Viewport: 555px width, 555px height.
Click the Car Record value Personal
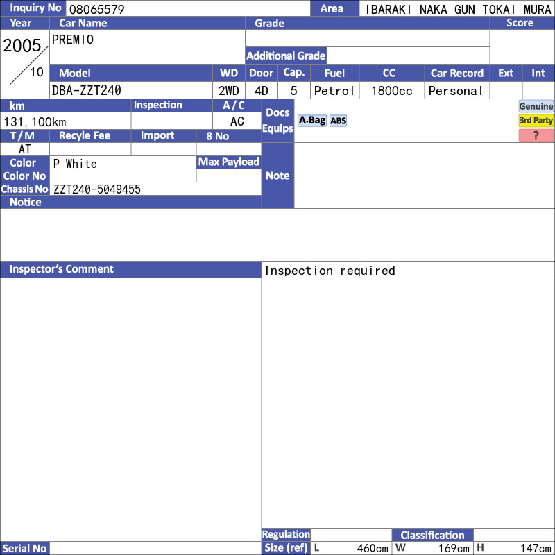[x=456, y=90]
